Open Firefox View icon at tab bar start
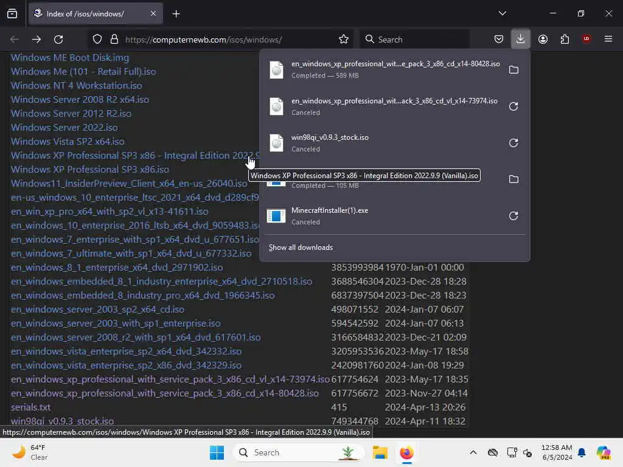Viewport: 623px width, 467px height. tap(12, 14)
